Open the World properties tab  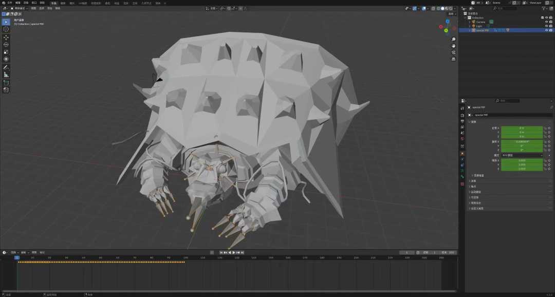point(462,138)
